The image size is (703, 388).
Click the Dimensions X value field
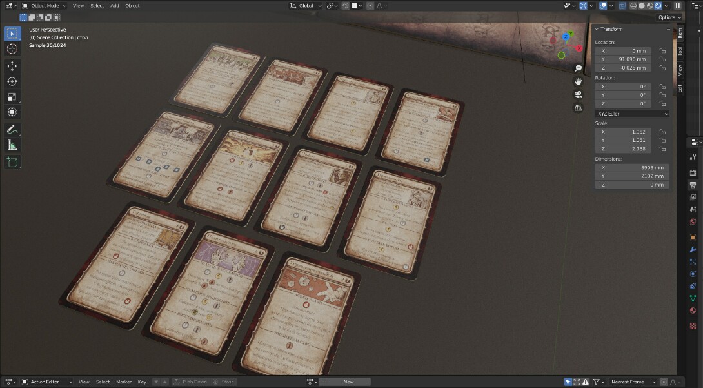point(631,167)
